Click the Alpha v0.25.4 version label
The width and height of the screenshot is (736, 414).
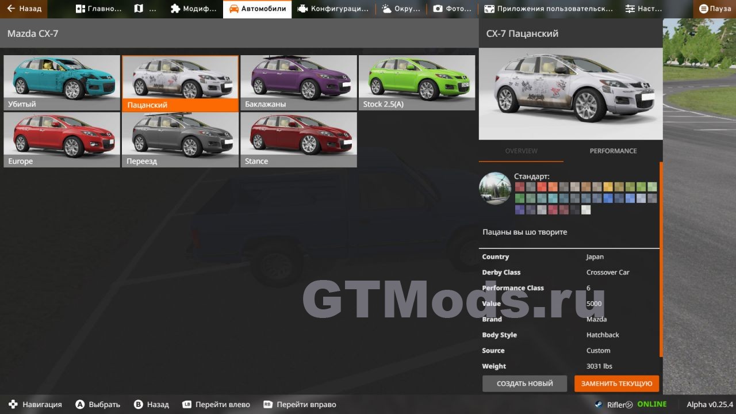(x=710, y=404)
